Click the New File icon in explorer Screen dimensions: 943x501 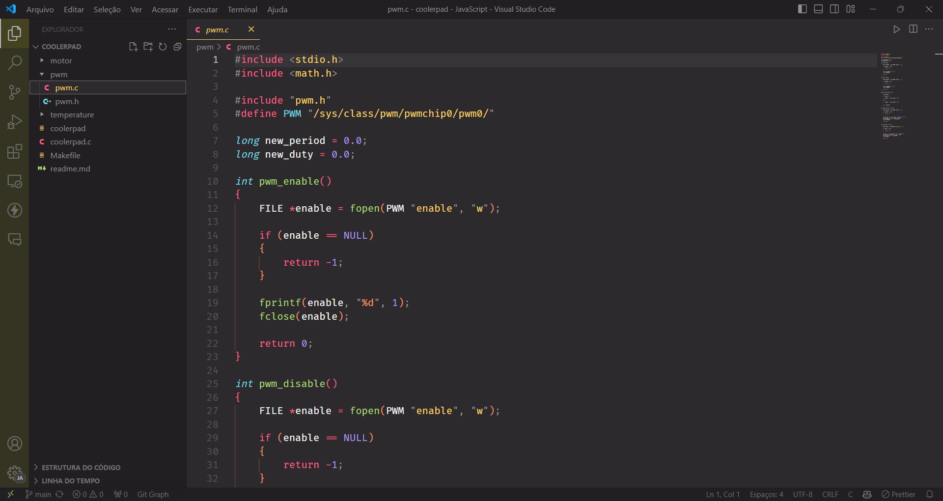[x=133, y=47]
